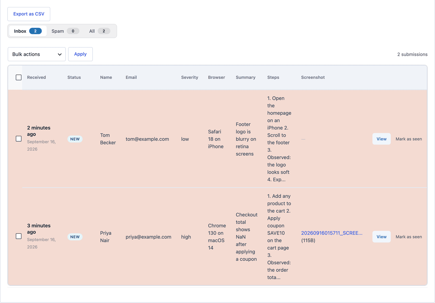Click the Inbox count badge showing 2
The image size is (435, 303).
click(35, 31)
